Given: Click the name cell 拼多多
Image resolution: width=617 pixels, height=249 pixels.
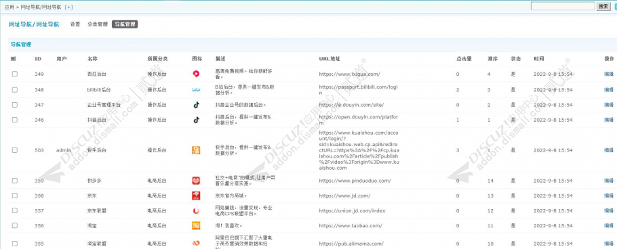Looking at the screenshot, I should (x=94, y=181).
